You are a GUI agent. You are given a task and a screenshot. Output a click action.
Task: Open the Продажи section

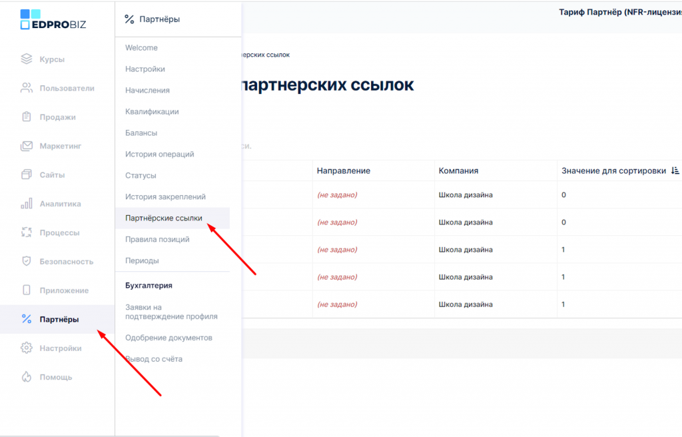coord(57,117)
